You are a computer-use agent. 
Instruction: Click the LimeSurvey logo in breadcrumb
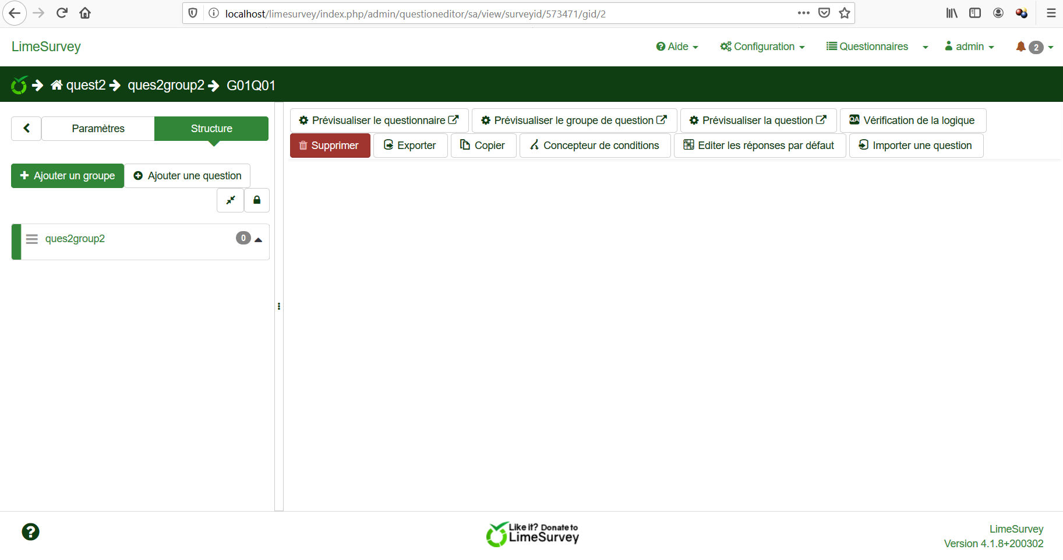(19, 85)
